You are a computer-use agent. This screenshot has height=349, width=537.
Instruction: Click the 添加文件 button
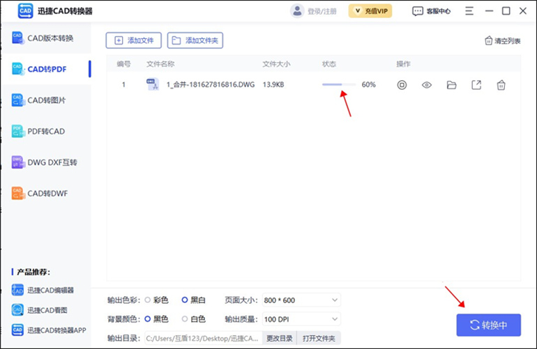tap(134, 40)
